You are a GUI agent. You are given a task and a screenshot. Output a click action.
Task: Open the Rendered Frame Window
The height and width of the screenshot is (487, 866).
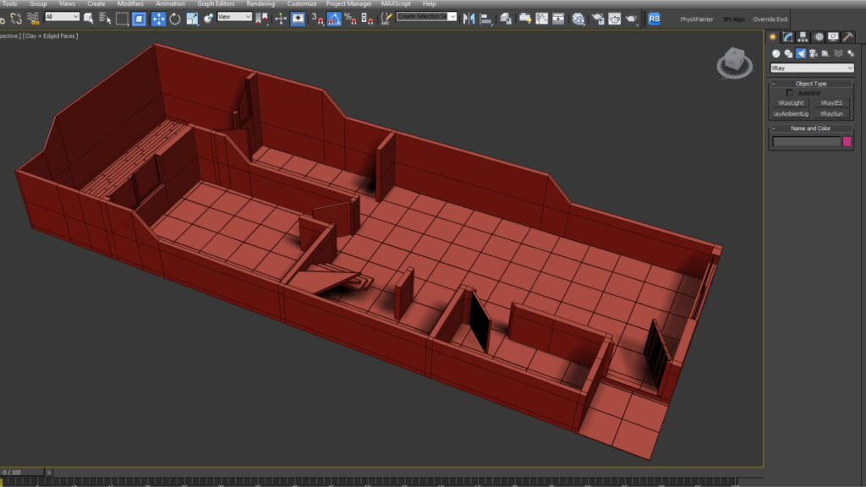click(x=615, y=19)
